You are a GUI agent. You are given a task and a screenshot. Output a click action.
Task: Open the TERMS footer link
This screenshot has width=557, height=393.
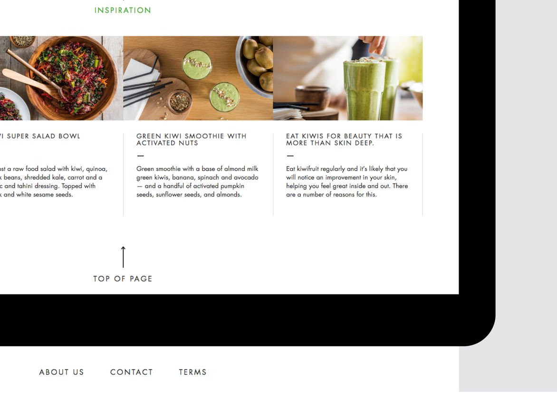point(192,372)
